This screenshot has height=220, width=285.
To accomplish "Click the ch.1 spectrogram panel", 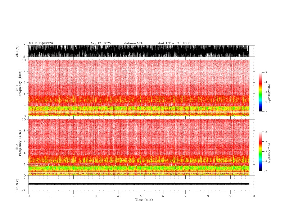I will (x=139, y=88).
